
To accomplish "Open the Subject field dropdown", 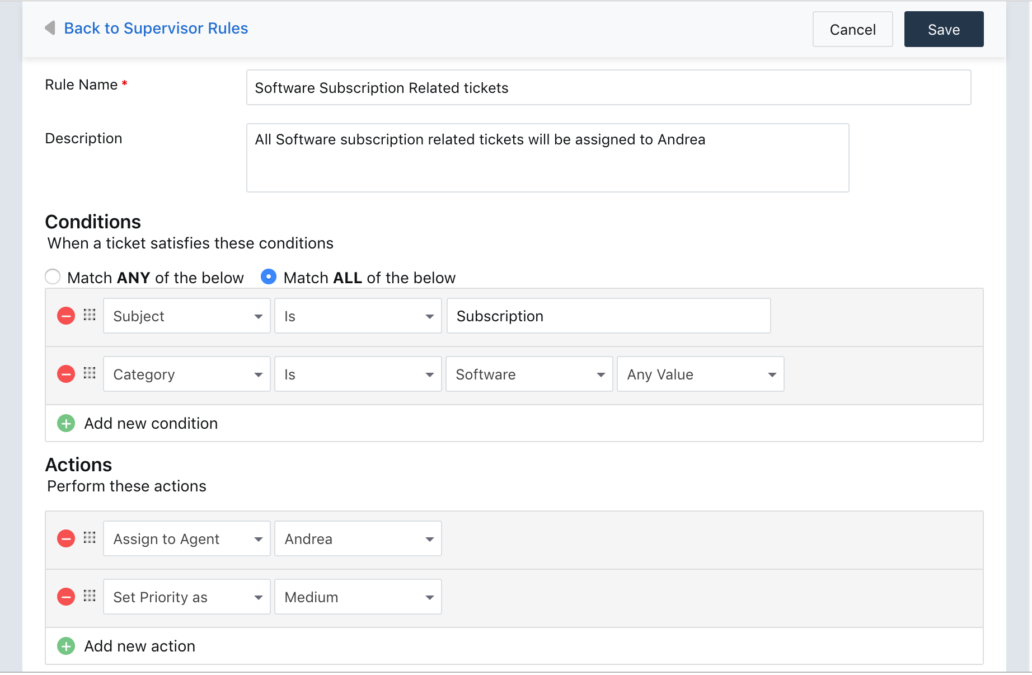I will tap(186, 316).
